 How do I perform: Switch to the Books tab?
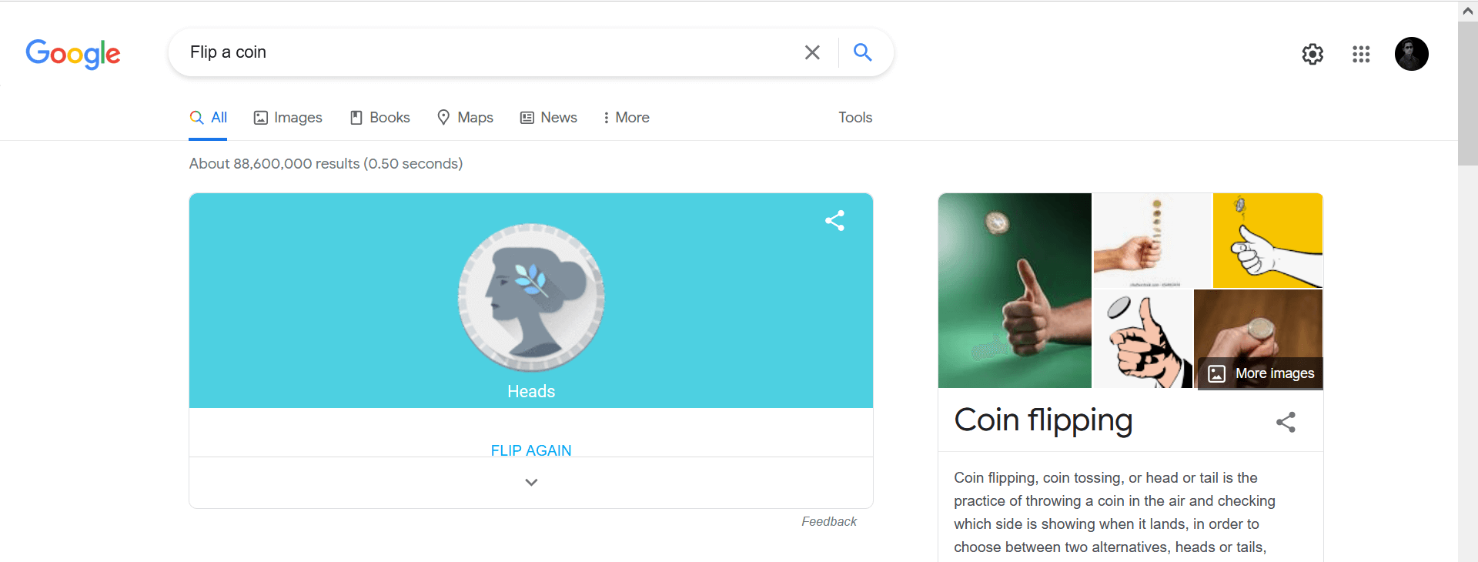coord(380,118)
